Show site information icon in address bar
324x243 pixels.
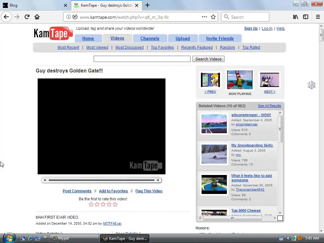tap(68, 17)
